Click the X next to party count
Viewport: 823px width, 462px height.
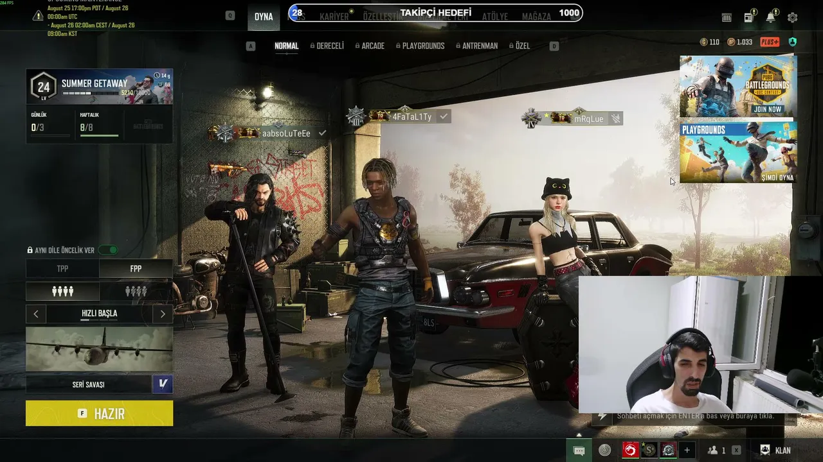(x=736, y=450)
